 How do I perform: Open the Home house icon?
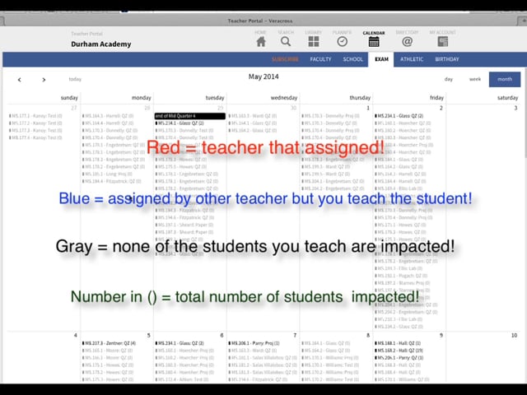(x=261, y=42)
